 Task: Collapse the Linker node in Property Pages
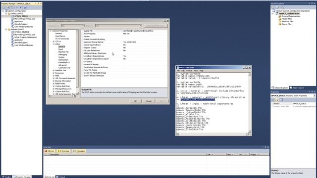[54, 44]
